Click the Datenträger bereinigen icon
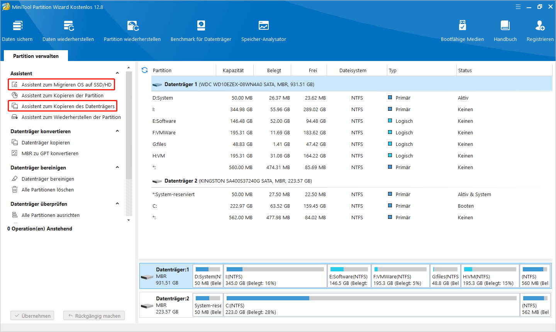Screen dimensions: 556x332 (x=15, y=179)
